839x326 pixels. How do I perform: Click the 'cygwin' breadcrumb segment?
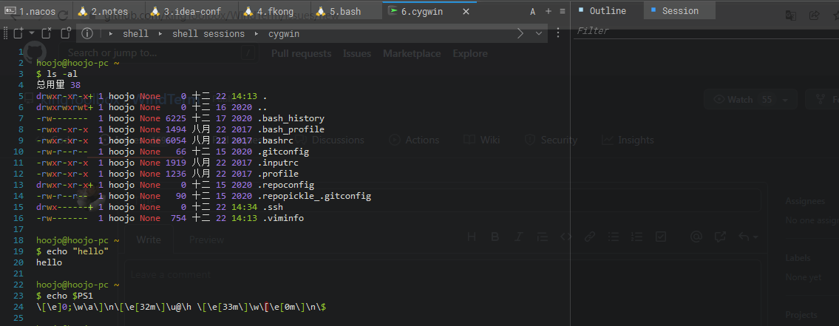point(284,34)
